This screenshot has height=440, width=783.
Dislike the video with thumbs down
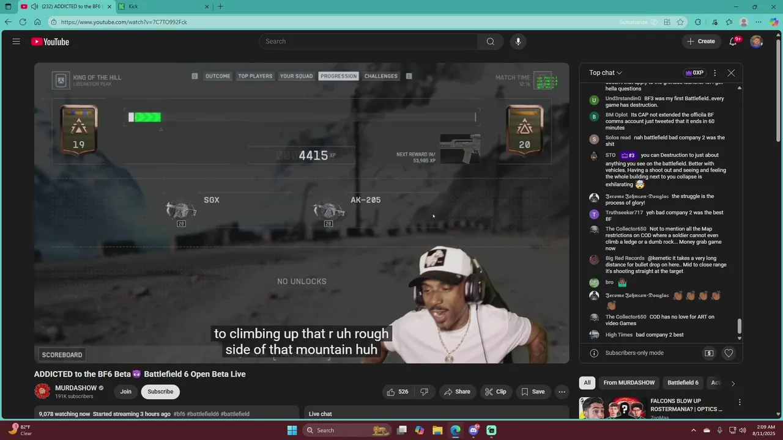(x=425, y=392)
